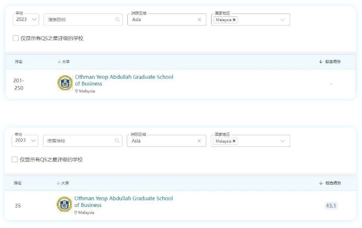The image size is (362, 228).
Task: Expand the country dropdown chevron in upper panel
Action: pyautogui.click(x=282, y=20)
